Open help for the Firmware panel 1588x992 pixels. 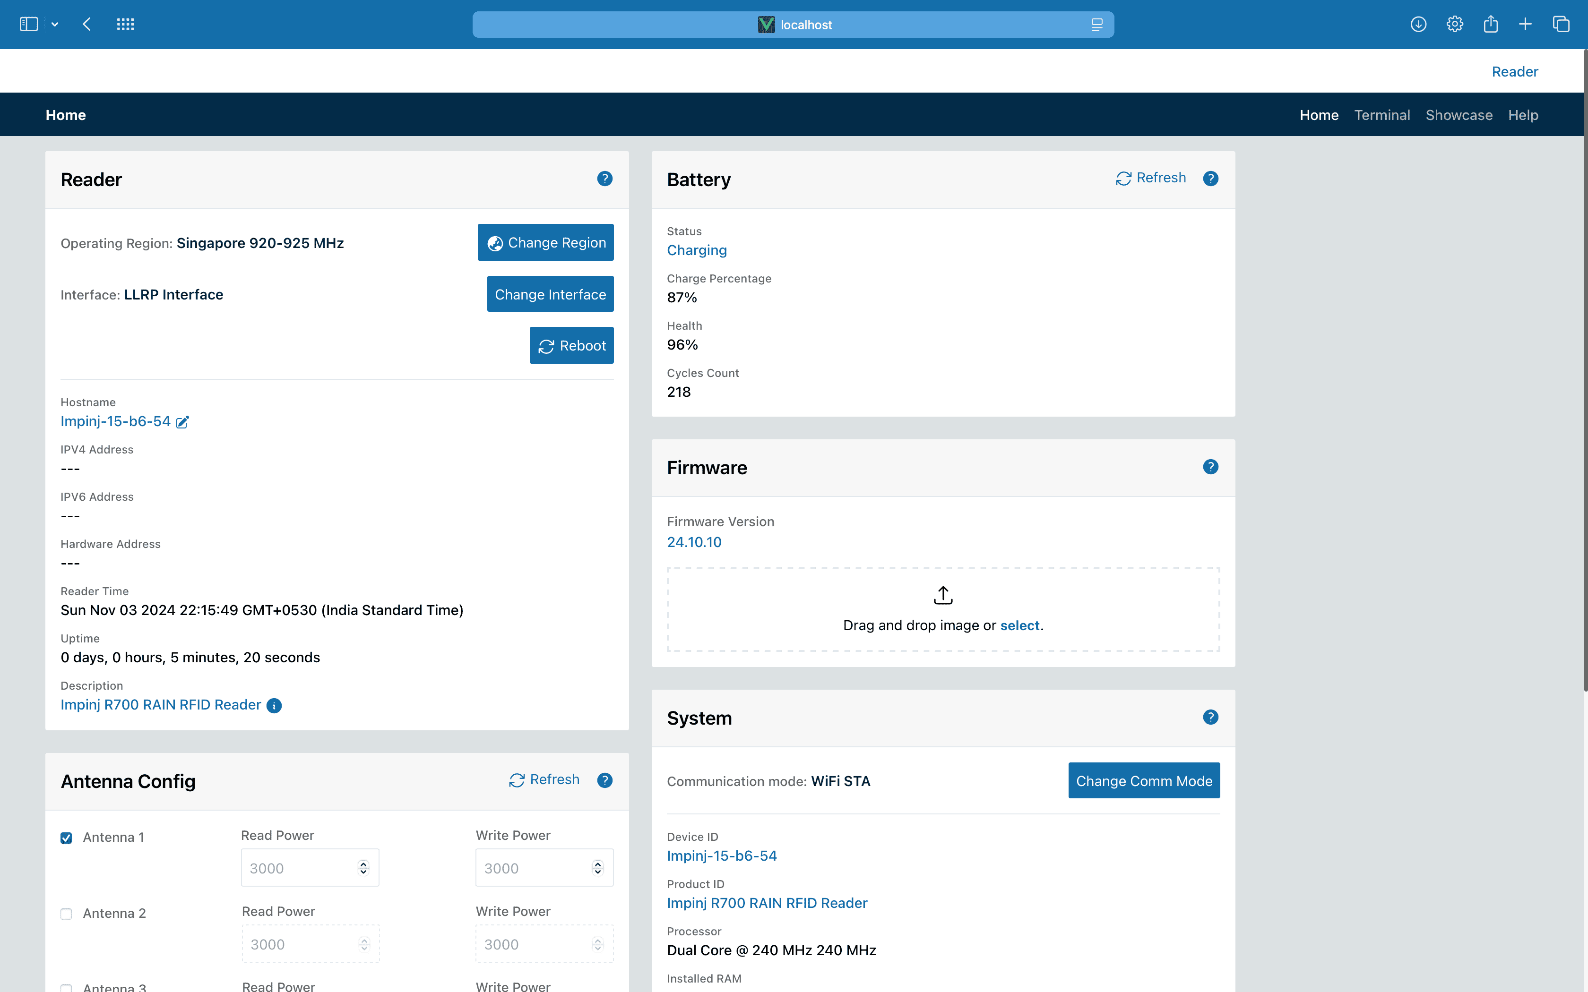(x=1211, y=467)
